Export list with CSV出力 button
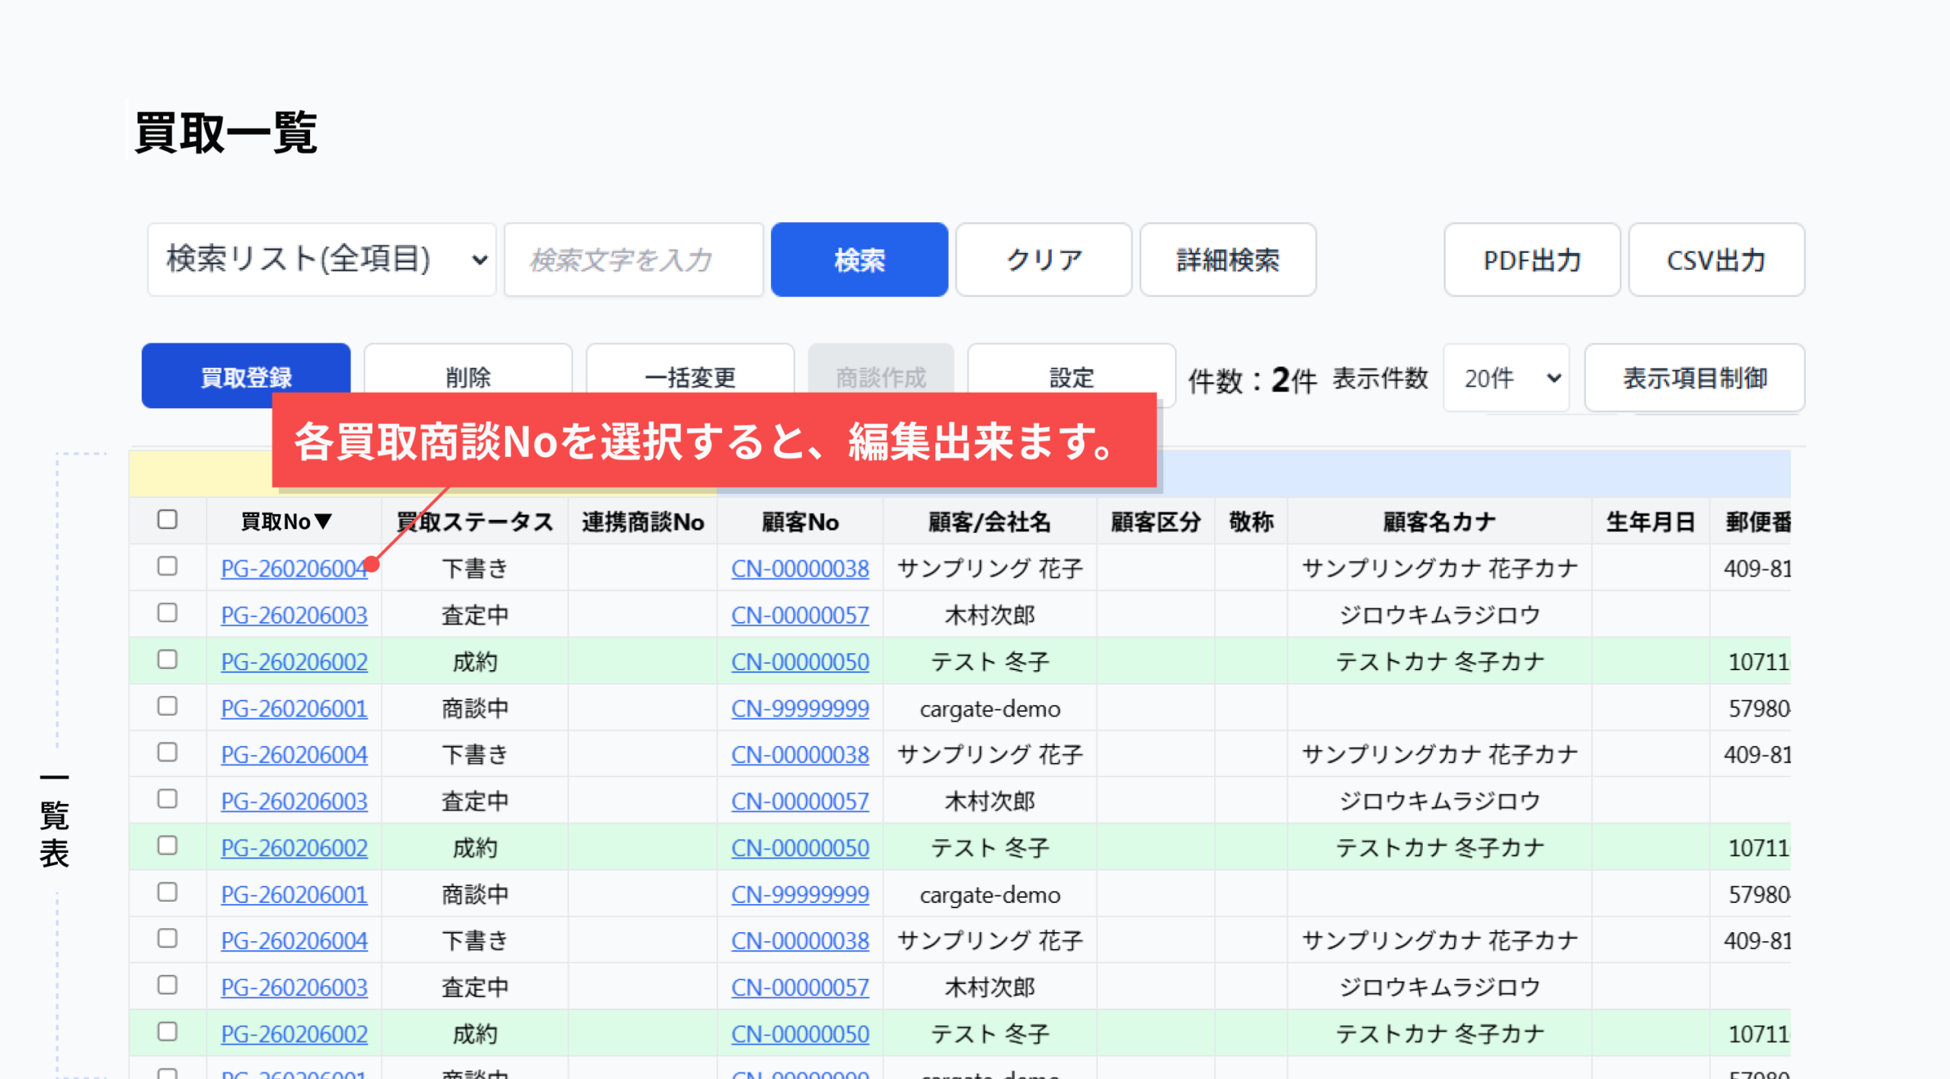Image resolution: width=1950 pixels, height=1079 pixels. 1715,260
